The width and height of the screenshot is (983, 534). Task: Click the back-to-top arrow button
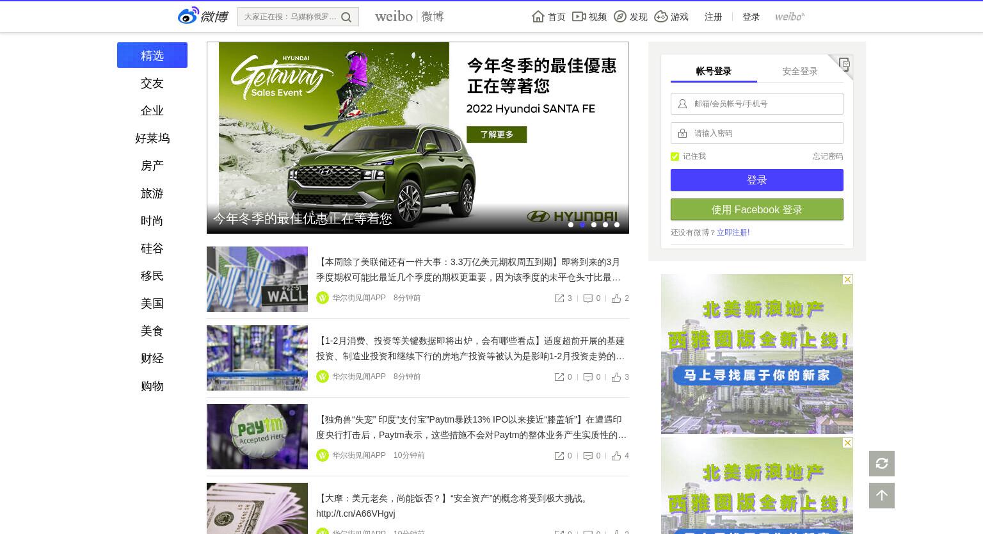[x=882, y=496]
